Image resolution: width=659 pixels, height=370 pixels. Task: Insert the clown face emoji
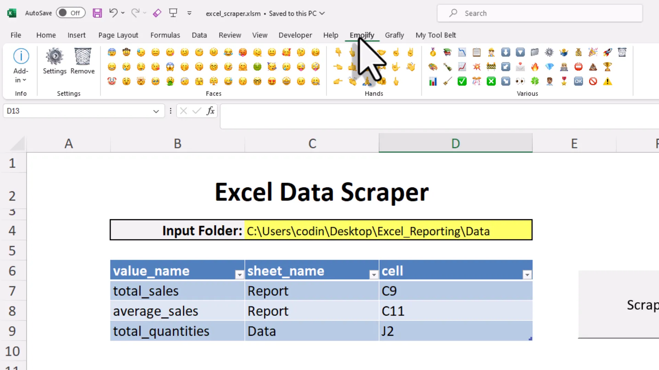[x=112, y=81]
